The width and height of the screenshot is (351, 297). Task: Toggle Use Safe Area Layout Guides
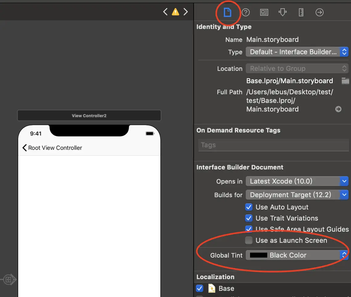249,229
